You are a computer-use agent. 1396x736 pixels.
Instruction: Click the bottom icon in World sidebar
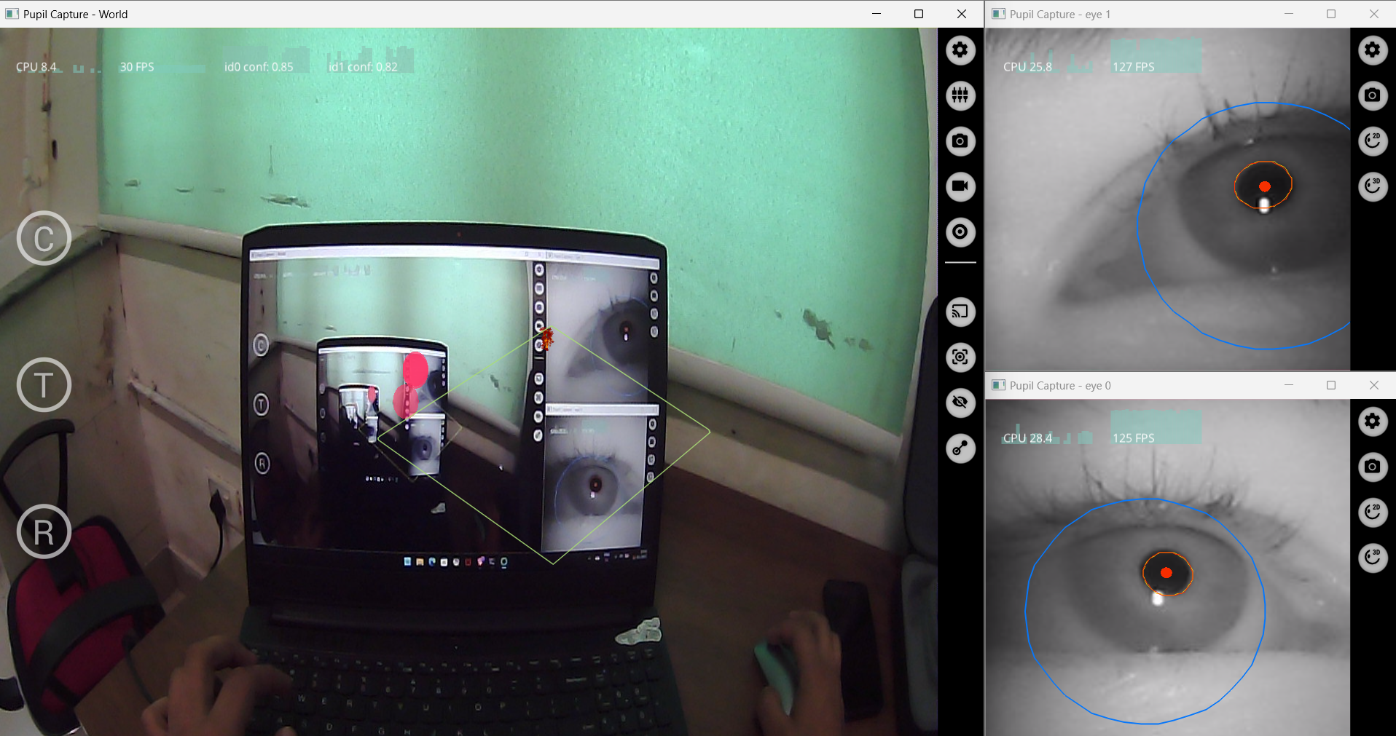(960, 448)
